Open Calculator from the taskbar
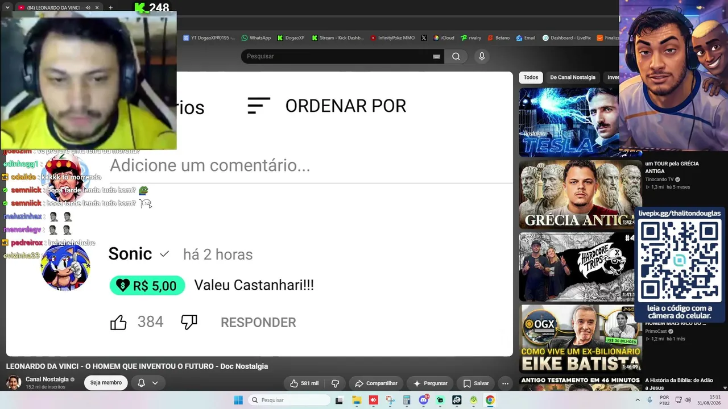728x409 pixels. click(407, 400)
